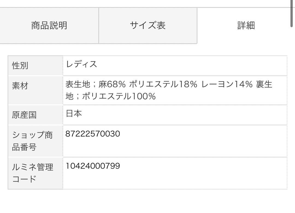Click the ポリエステル100% lining text
This screenshot has width=295, height=213.
coord(119,96)
